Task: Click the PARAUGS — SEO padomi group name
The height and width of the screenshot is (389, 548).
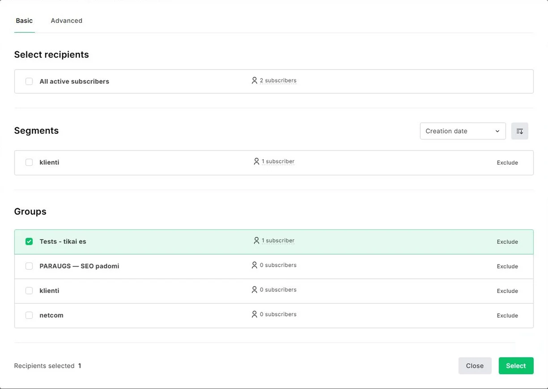Action: pos(79,266)
